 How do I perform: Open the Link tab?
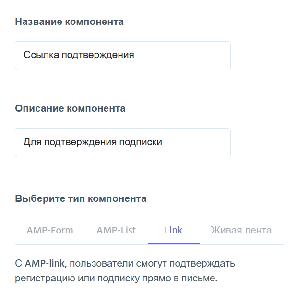(x=173, y=230)
